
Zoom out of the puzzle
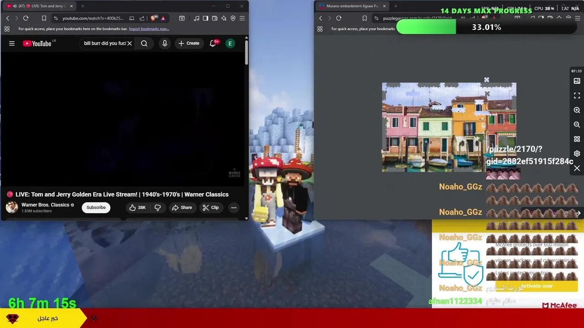(x=577, y=124)
